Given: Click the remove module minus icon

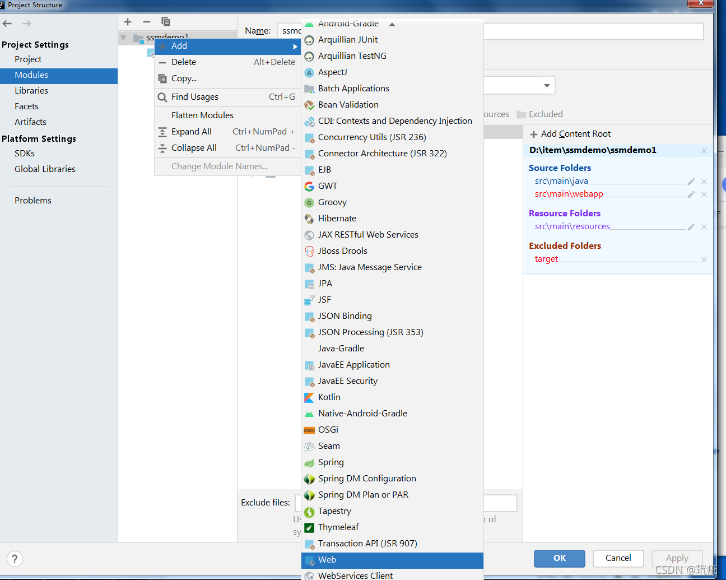Looking at the screenshot, I should point(147,22).
